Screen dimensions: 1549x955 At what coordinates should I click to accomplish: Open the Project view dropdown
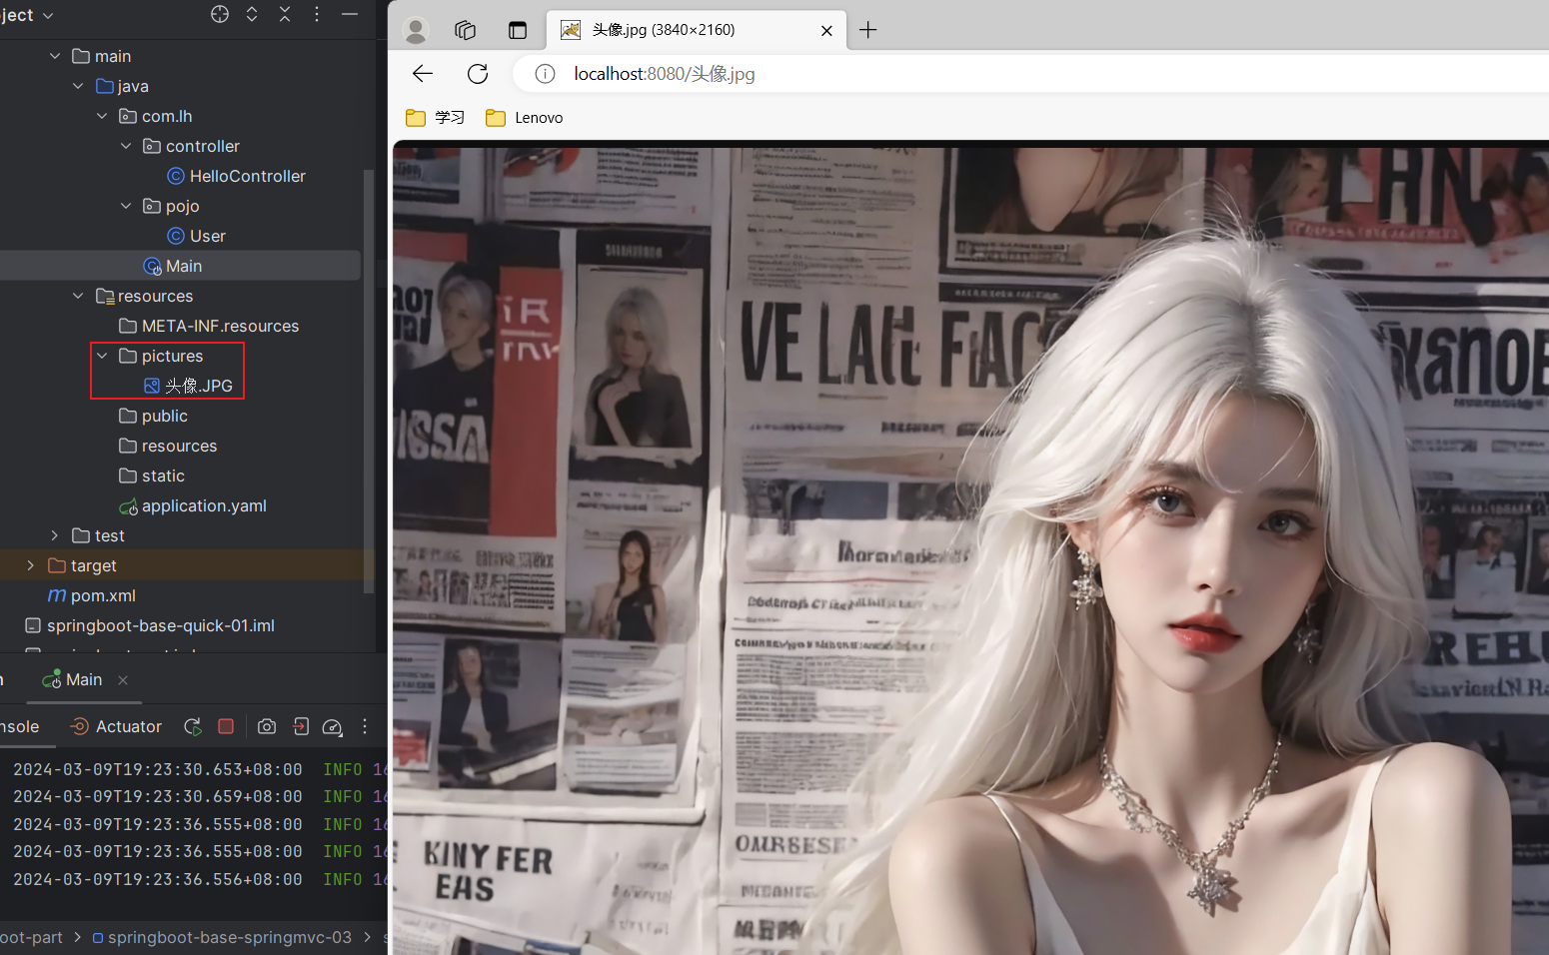(x=27, y=15)
